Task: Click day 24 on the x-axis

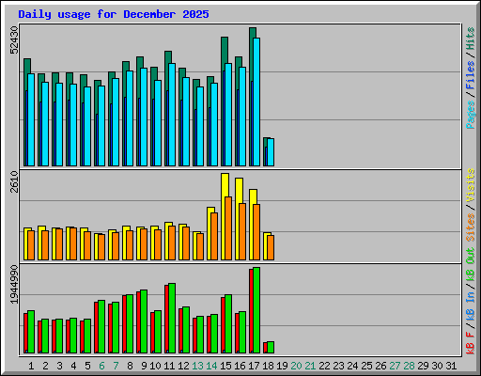Action: tap(352, 366)
